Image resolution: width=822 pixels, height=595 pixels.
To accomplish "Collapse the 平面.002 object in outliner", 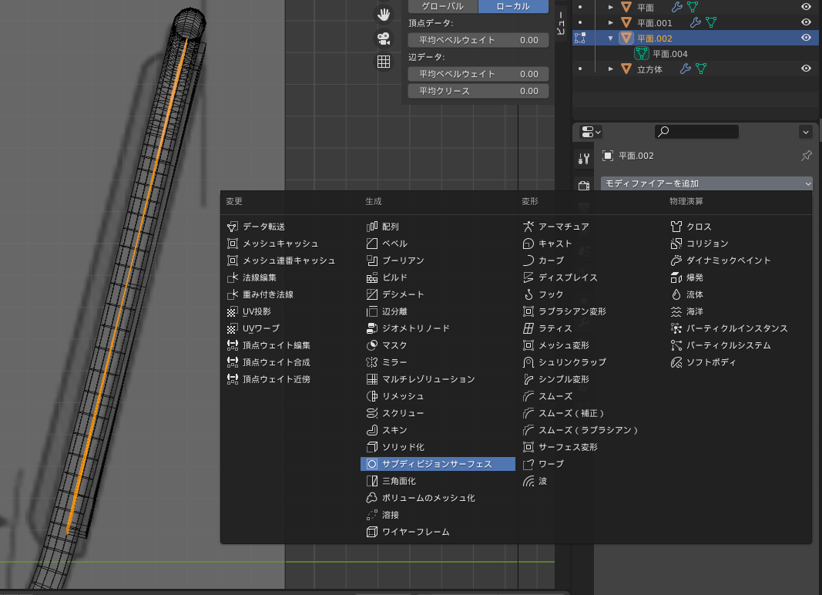I will (611, 39).
